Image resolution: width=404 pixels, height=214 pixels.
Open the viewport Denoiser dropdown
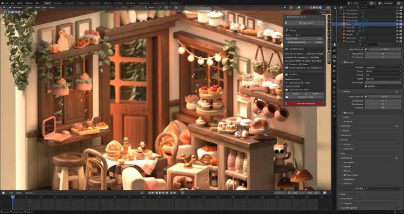click(x=383, y=67)
